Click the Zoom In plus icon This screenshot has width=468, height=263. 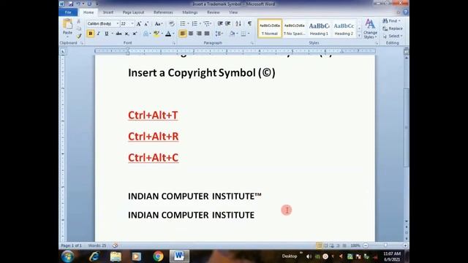[405, 245]
